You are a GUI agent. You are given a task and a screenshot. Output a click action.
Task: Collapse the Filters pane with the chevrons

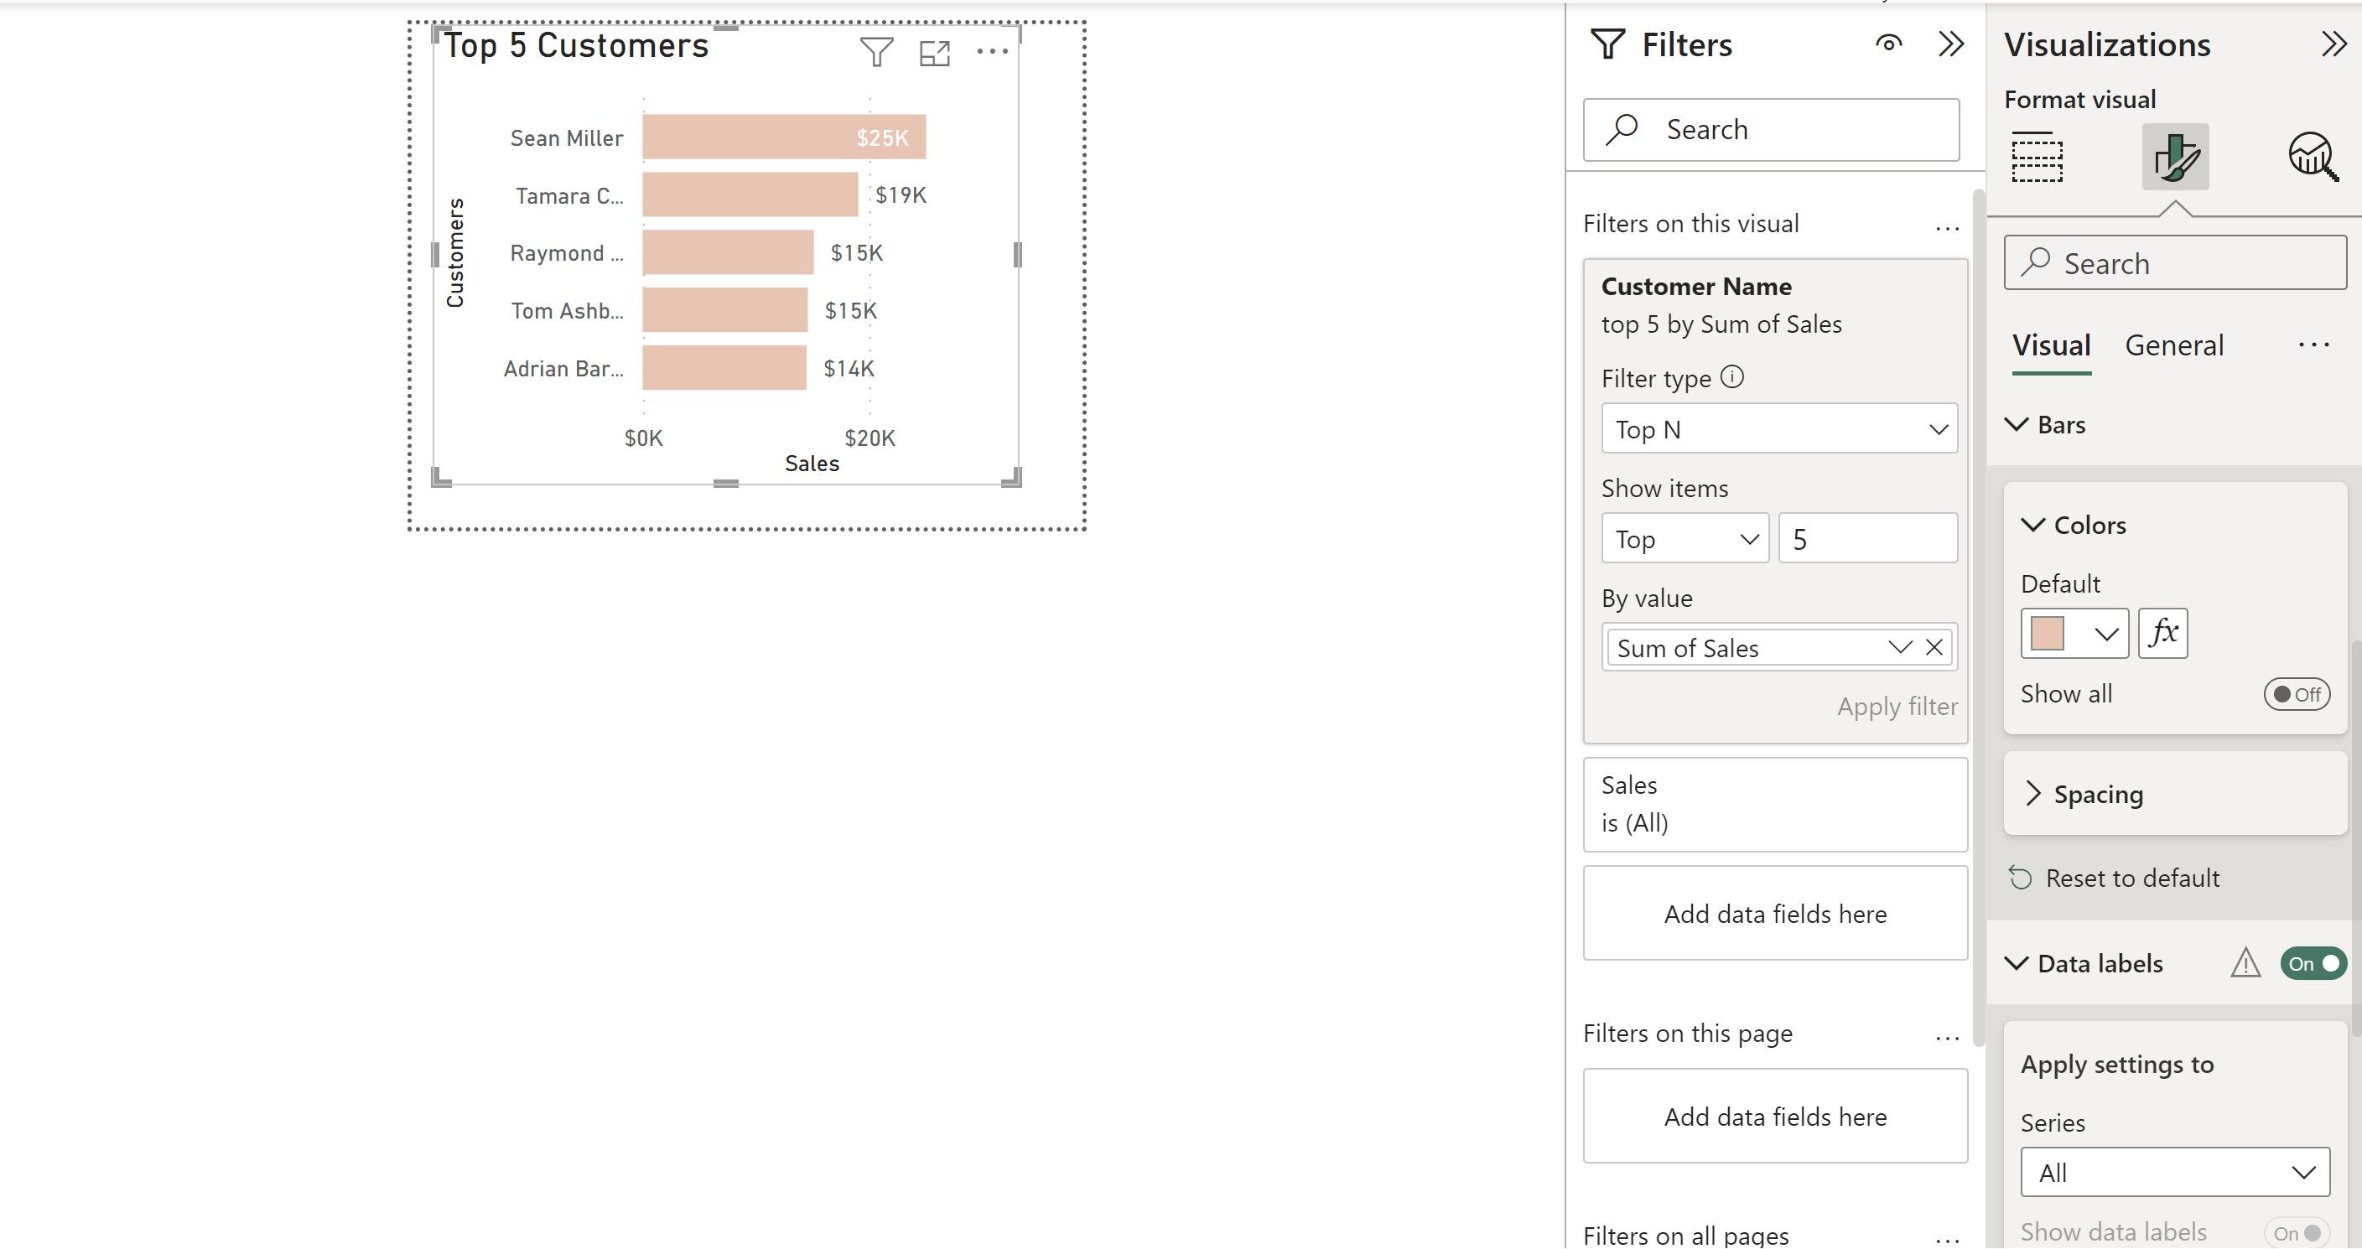coord(1951,43)
